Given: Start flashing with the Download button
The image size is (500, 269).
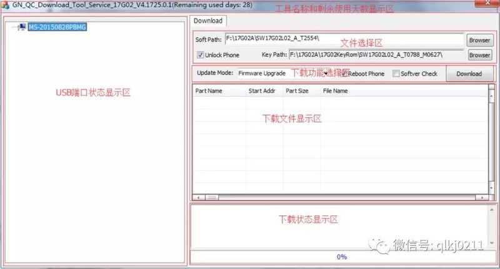Looking at the screenshot, I should click(469, 74).
